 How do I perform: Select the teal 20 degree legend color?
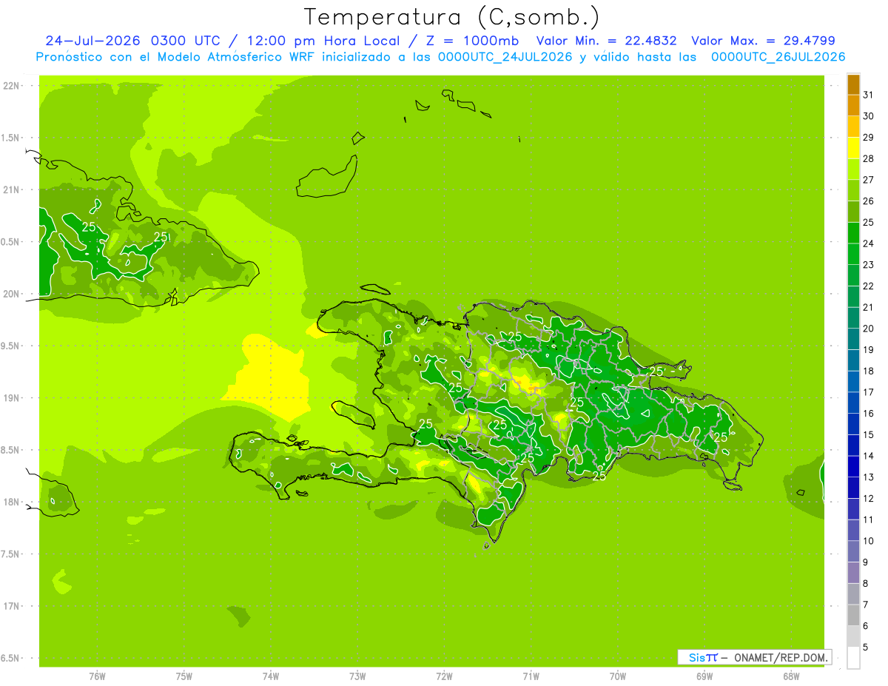[x=853, y=317]
